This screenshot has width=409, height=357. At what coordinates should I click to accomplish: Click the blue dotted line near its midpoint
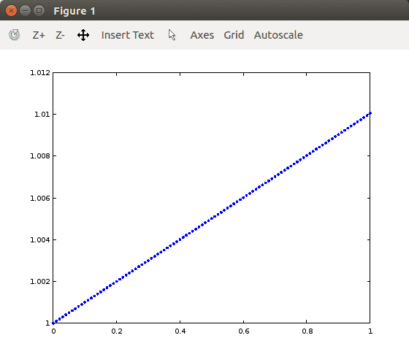point(212,218)
